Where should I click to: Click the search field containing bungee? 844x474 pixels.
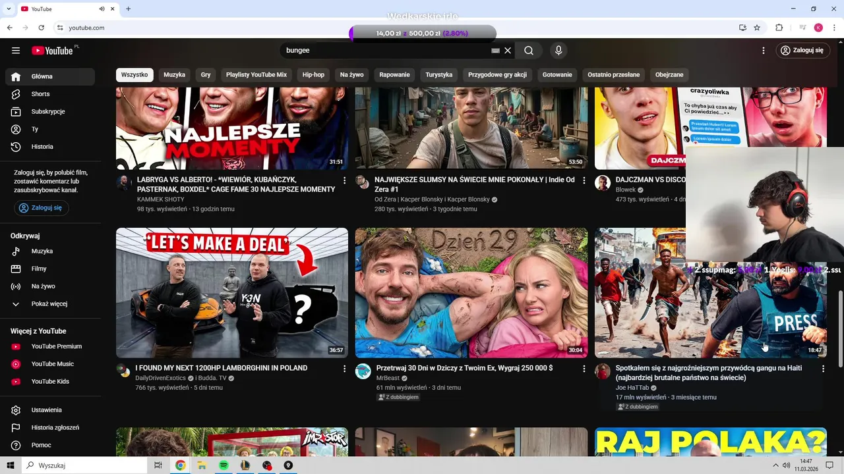tap(386, 51)
